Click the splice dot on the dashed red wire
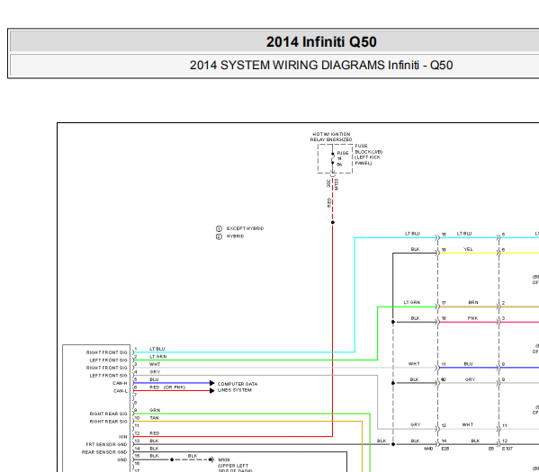Viewport: 539px width, 472px height. (333, 222)
